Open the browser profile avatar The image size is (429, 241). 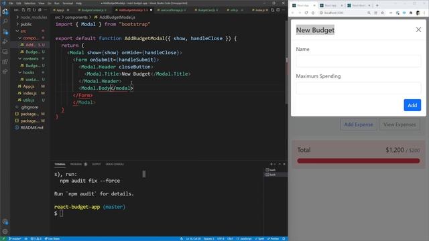[x=418, y=13]
